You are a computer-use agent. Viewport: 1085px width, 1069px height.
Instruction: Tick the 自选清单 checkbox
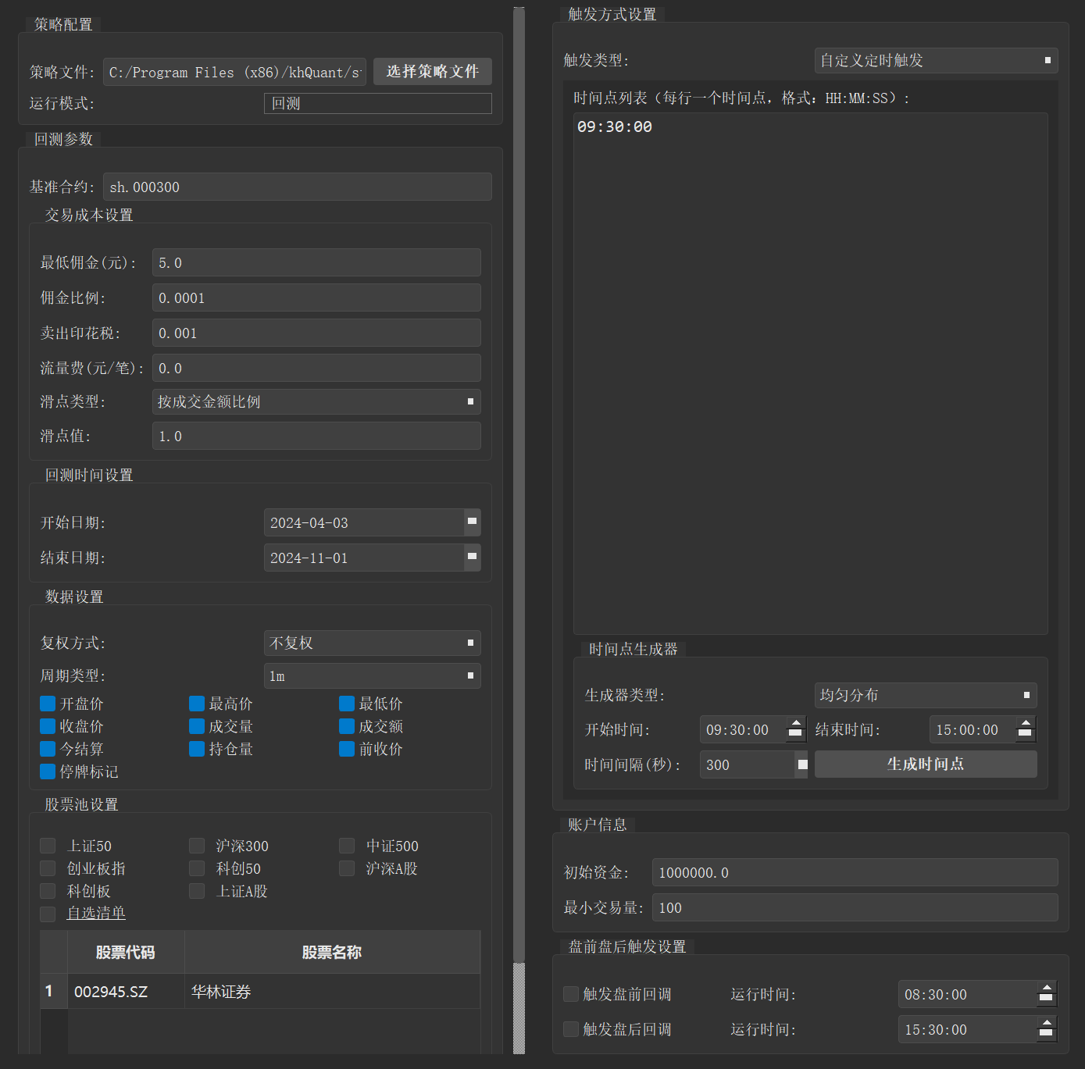[x=48, y=914]
